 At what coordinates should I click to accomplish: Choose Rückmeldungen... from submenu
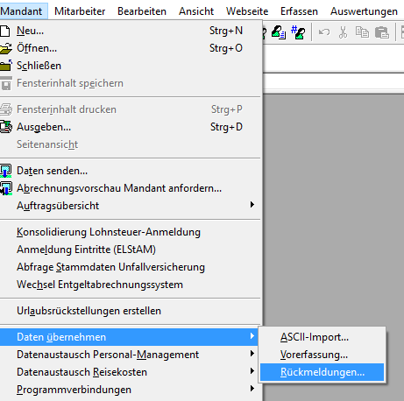322,372
